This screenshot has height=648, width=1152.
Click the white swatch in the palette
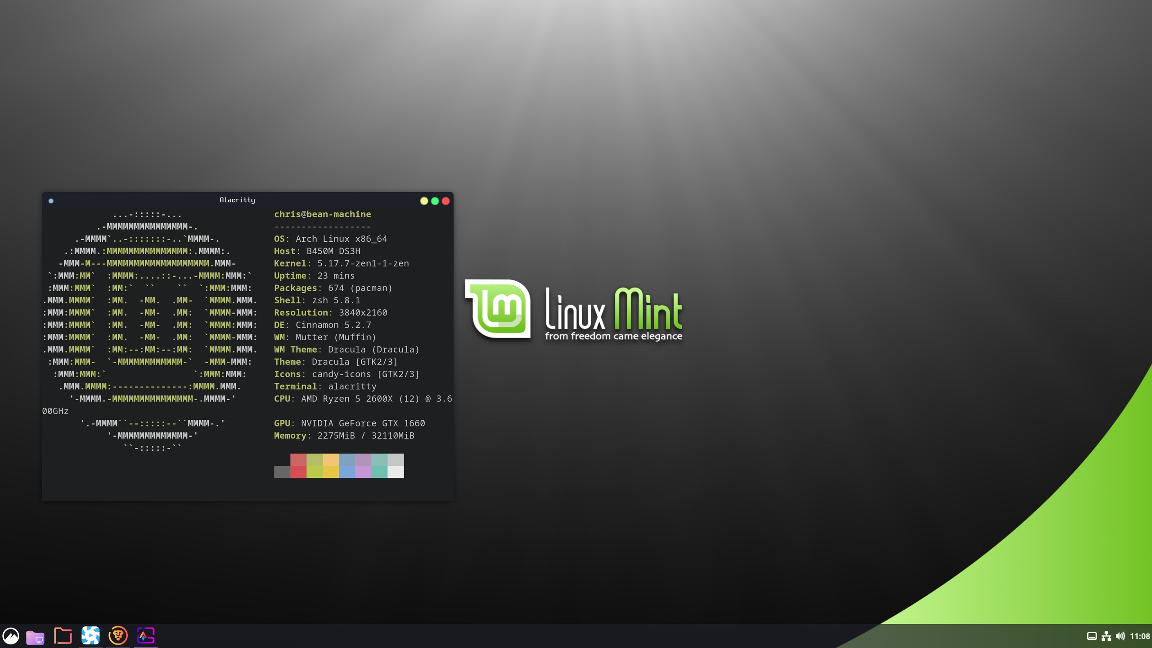click(396, 472)
